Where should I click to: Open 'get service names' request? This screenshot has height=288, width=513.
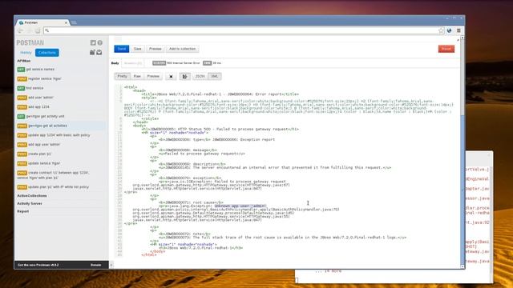click(61, 70)
